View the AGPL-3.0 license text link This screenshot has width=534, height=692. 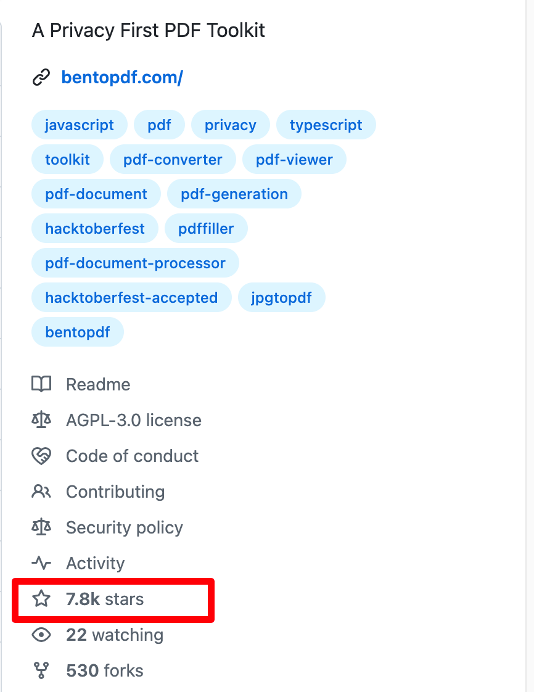133,421
